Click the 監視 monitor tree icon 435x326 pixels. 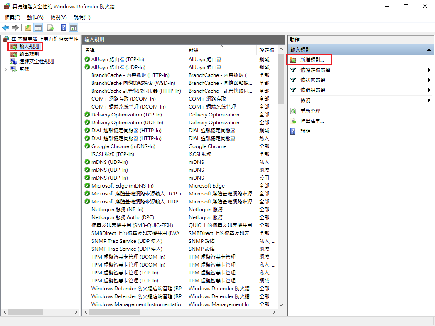click(14, 69)
